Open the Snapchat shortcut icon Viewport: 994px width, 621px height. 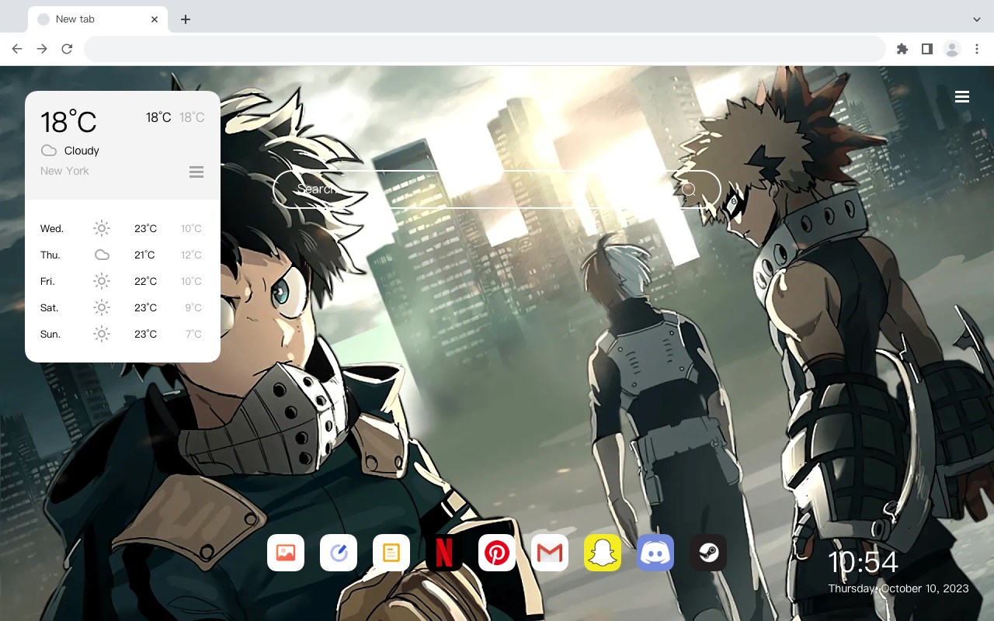(603, 553)
